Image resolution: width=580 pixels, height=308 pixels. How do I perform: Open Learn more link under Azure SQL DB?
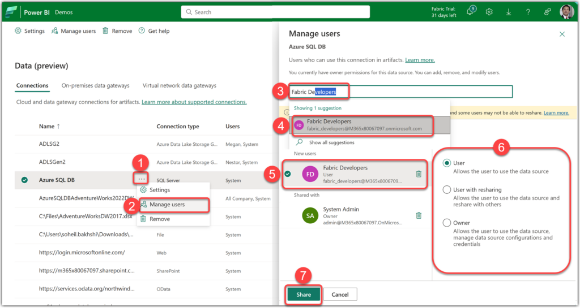[420, 60]
